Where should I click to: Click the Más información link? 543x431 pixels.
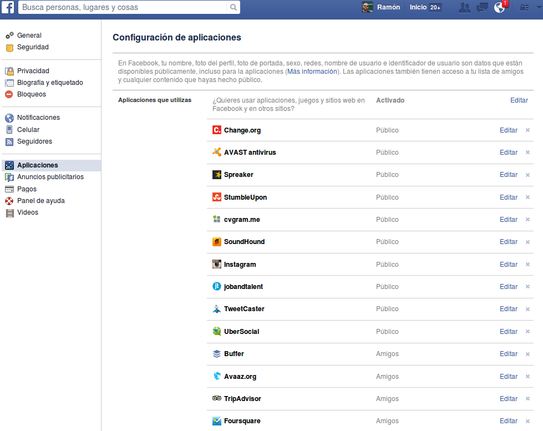pyautogui.click(x=312, y=72)
